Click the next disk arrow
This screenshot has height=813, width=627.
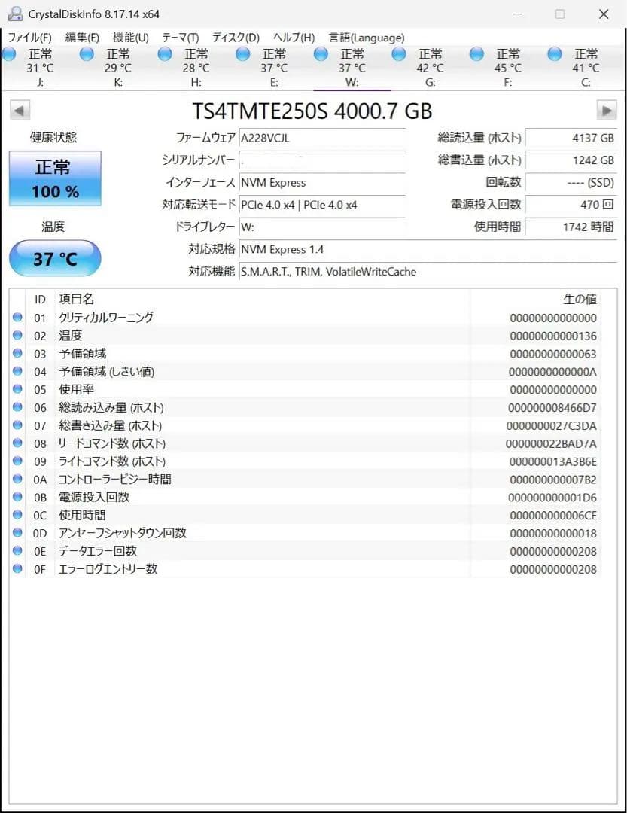tap(608, 110)
